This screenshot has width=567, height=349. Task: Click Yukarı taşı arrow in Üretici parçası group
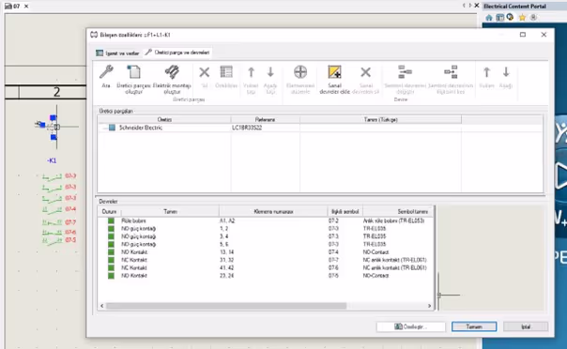tap(251, 72)
